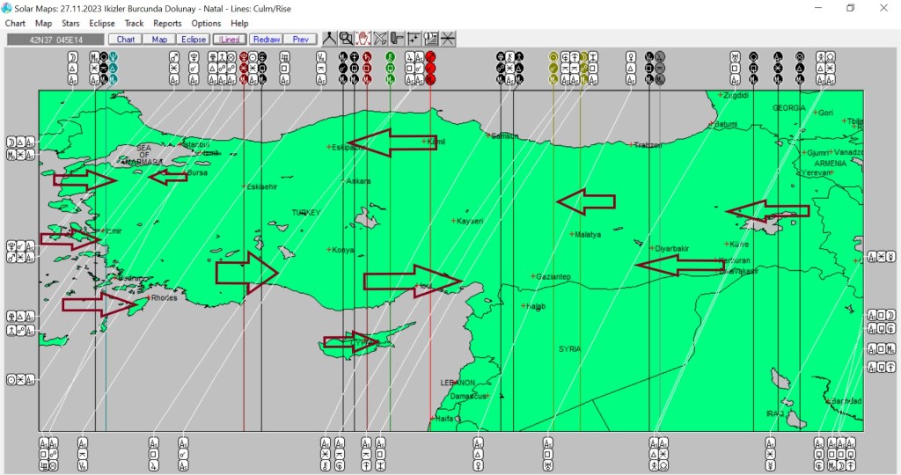This screenshot has height=475, width=901.
Task: Expand the Options menu
Action: [x=206, y=24]
